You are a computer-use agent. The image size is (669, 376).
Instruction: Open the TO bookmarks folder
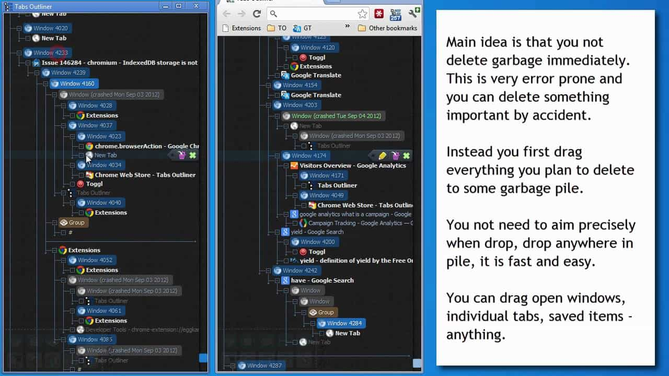(x=277, y=28)
